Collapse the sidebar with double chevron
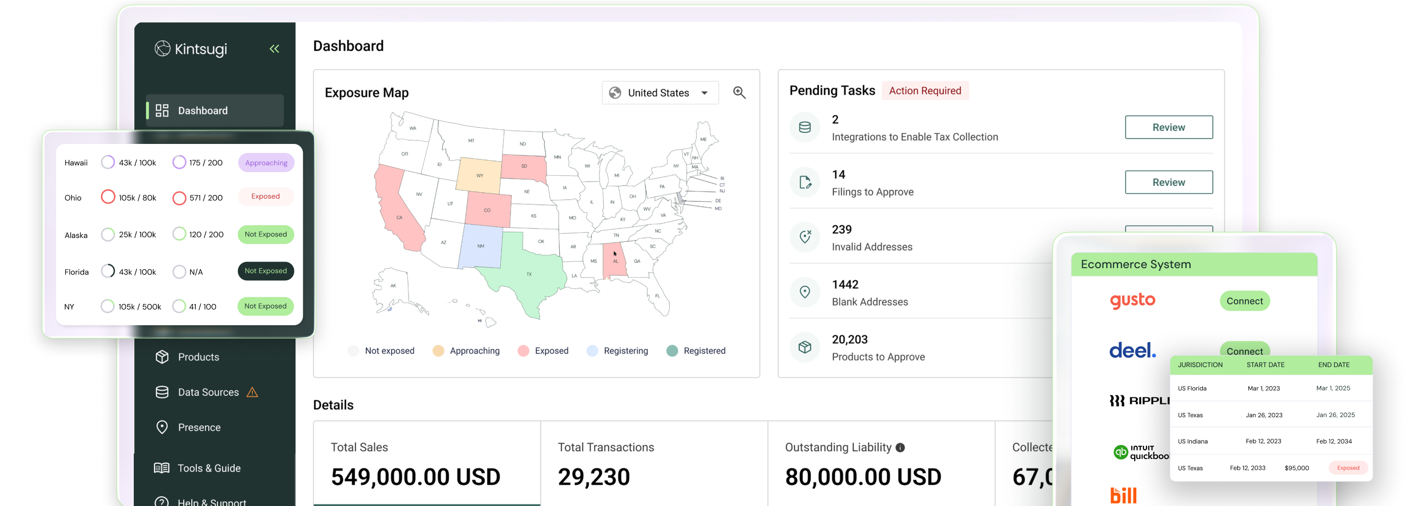Screen dimensions: 1421x506 pyautogui.click(x=274, y=49)
